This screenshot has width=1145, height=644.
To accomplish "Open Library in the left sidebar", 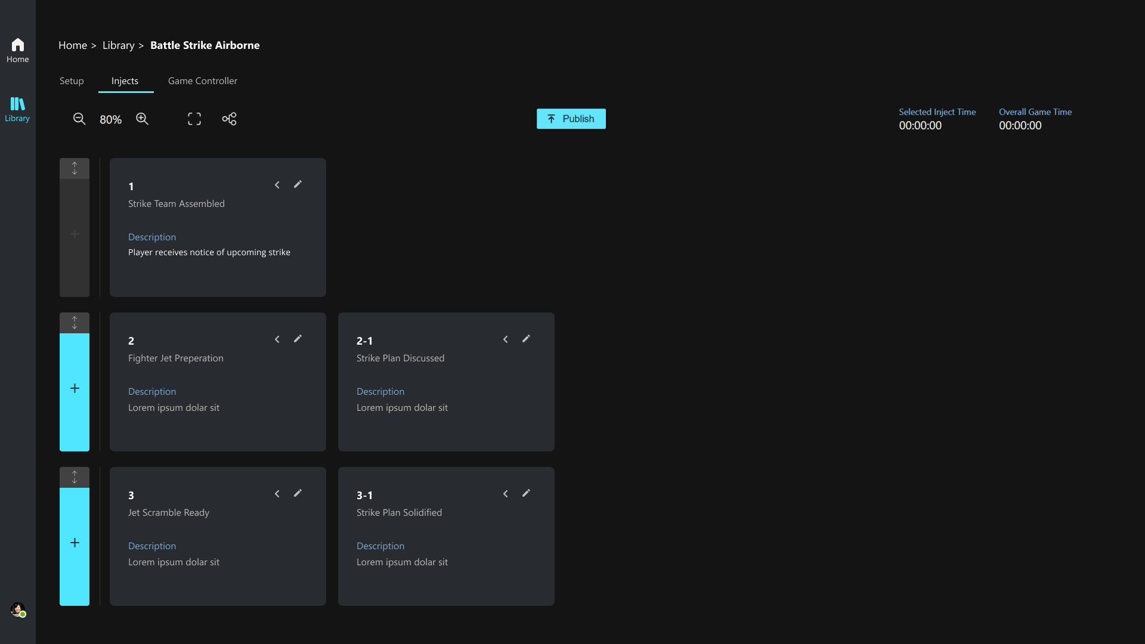I will (17, 110).
